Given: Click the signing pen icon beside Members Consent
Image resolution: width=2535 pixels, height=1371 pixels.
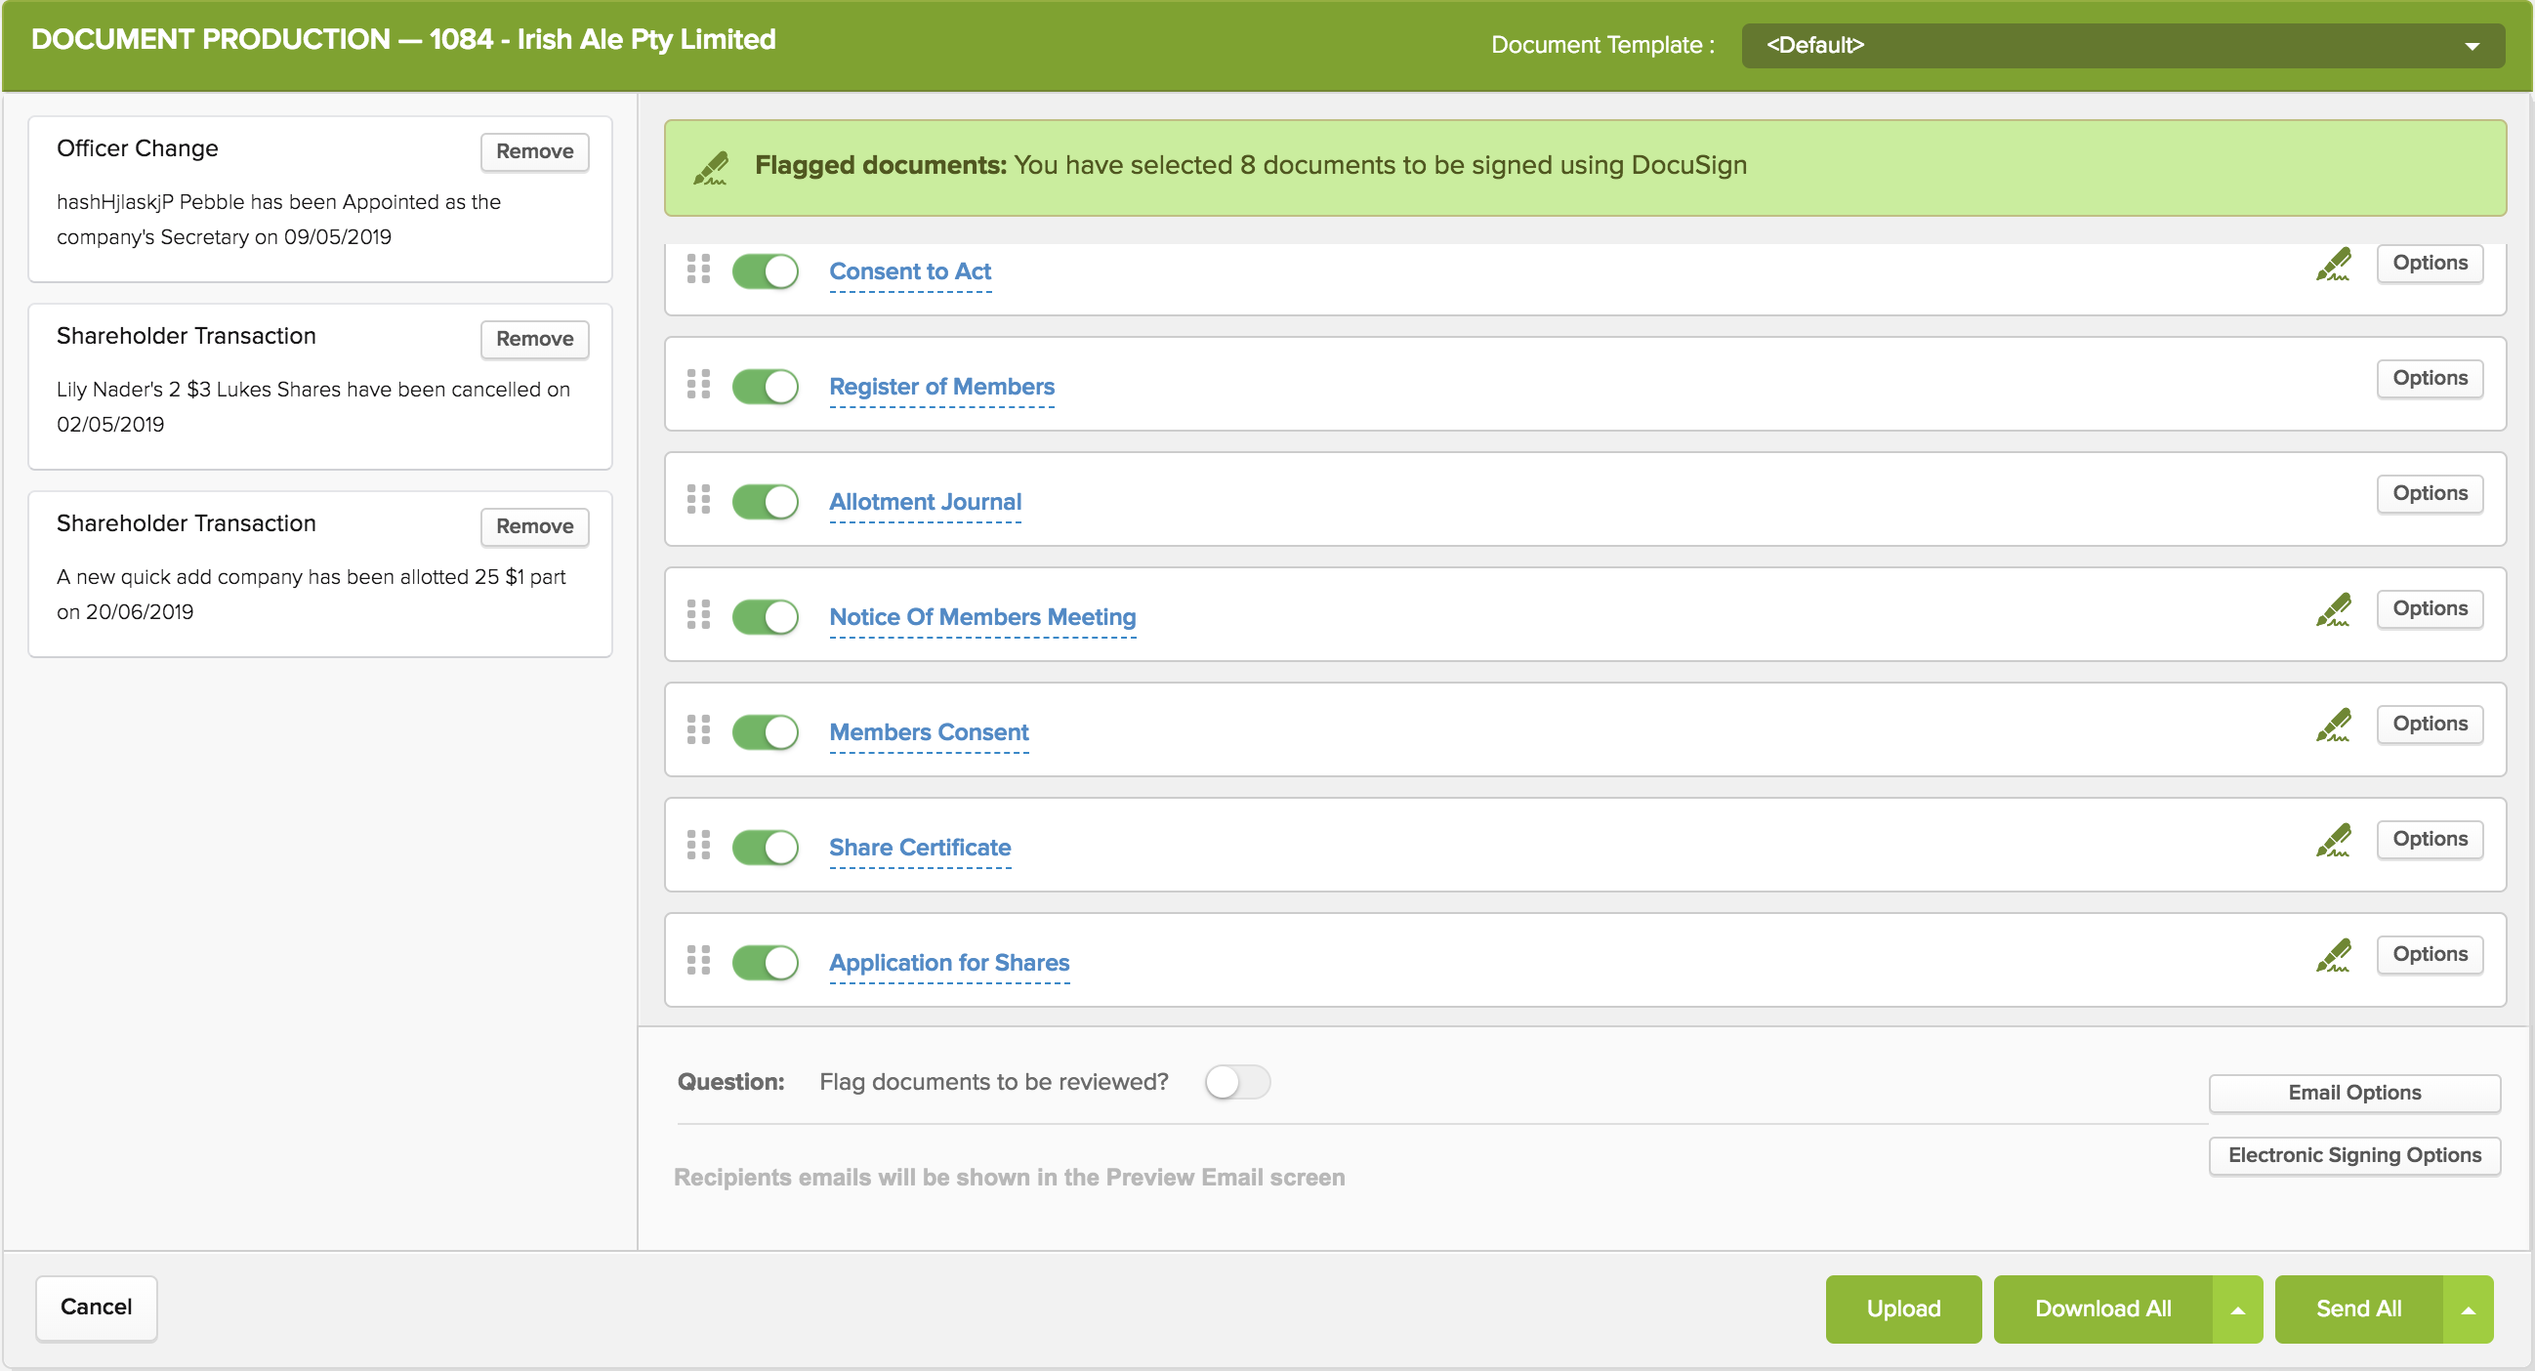Looking at the screenshot, I should coord(2332,725).
